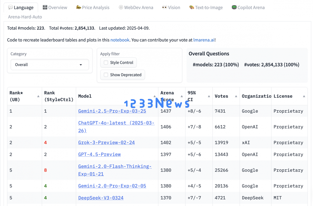The height and width of the screenshot is (206, 313).
Task: Open the Gemini-2.0-Pro-Exp-02-05 model link
Action: 112,186
